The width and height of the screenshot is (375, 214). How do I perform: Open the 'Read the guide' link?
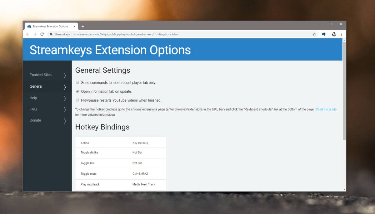click(x=326, y=109)
